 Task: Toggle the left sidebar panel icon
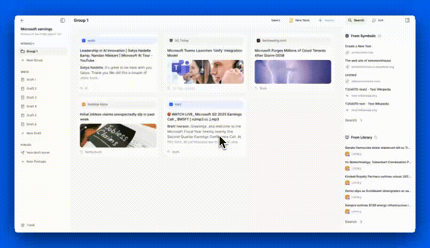point(63,20)
